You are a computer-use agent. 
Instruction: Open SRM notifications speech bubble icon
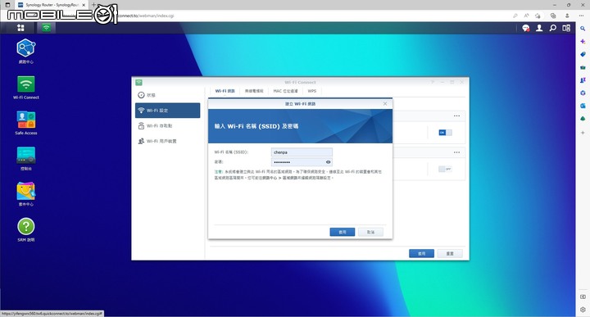point(525,28)
